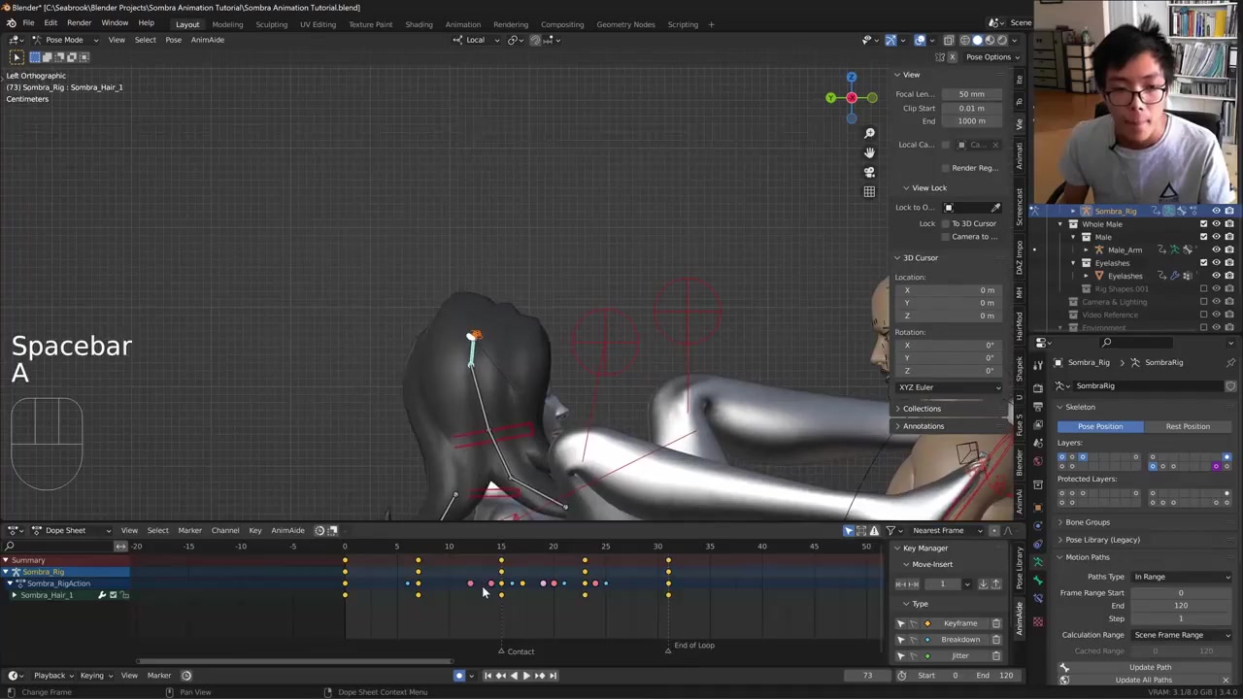Jump to the end frame button
Image resolution: width=1243 pixels, height=699 pixels.
click(553, 676)
